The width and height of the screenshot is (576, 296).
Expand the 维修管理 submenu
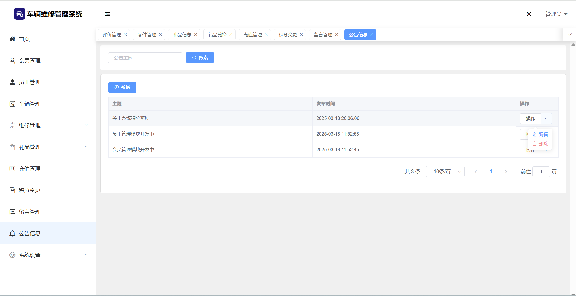pos(86,125)
